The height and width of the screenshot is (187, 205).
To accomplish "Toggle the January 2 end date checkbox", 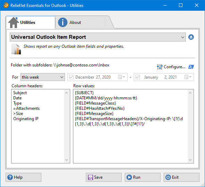I will tap(138, 77).
